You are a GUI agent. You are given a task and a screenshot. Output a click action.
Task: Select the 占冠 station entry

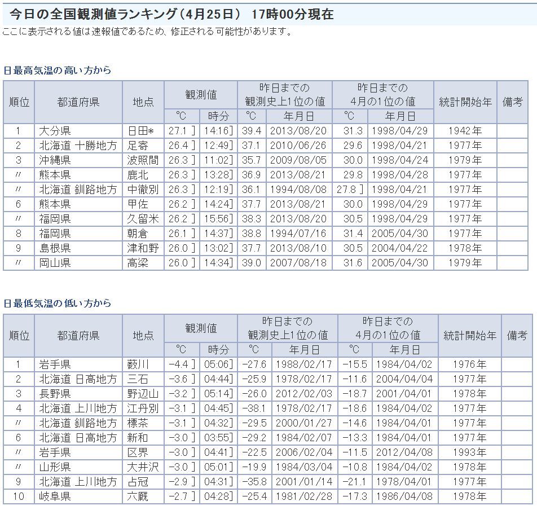[x=138, y=482]
